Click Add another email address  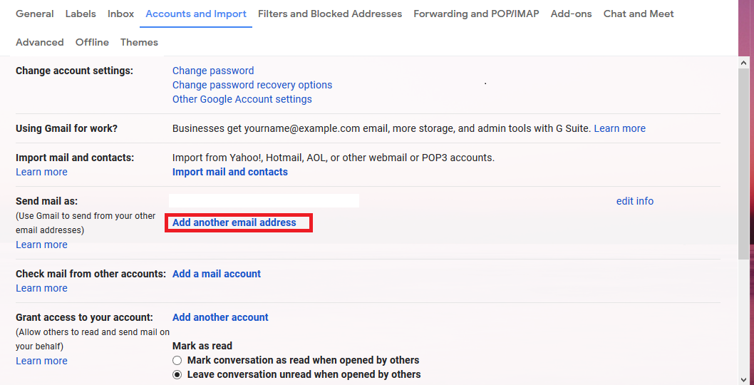click(234, 222)
